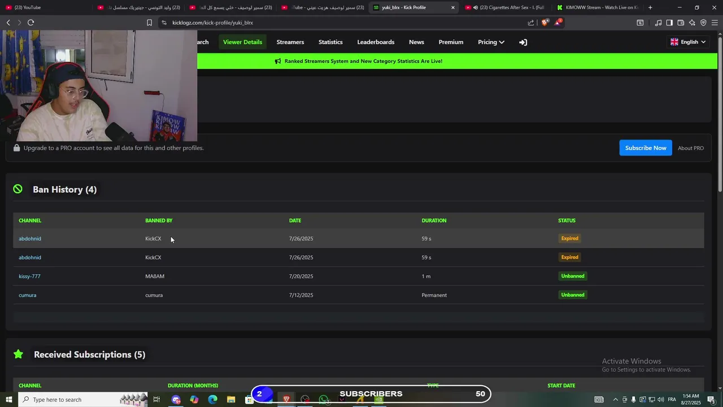The height and width of the screenshot is (407, 723).
Task: Go to Streamers nav item
Action: coord(290,42)
